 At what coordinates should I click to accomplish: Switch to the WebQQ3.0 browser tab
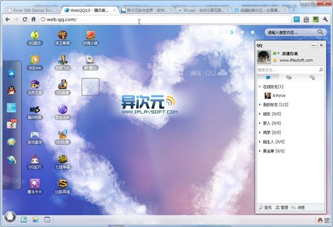pyautogui.click(x=90, y=10)
